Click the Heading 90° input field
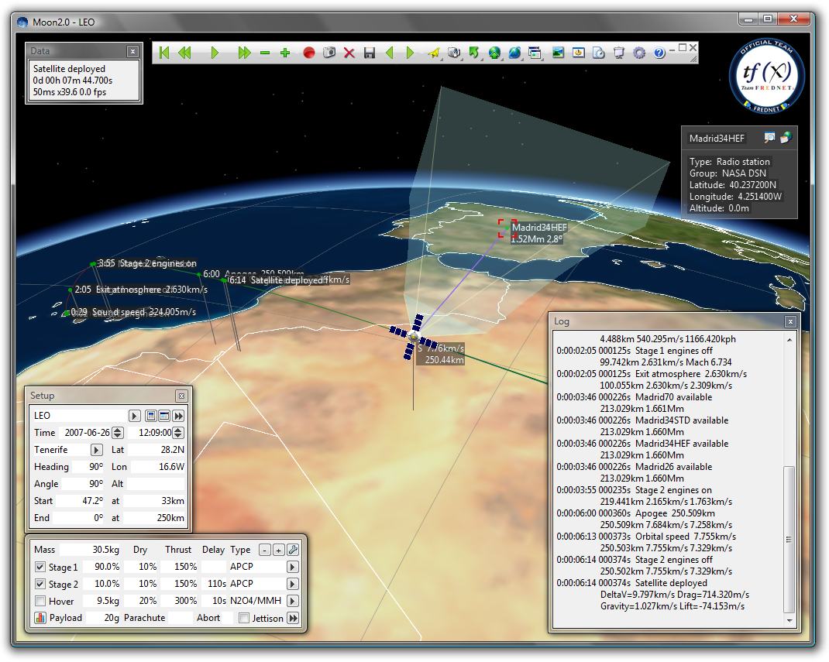829x662 pixels. [88, 467]
